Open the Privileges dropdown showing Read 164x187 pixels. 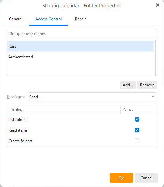pos(92,97)
